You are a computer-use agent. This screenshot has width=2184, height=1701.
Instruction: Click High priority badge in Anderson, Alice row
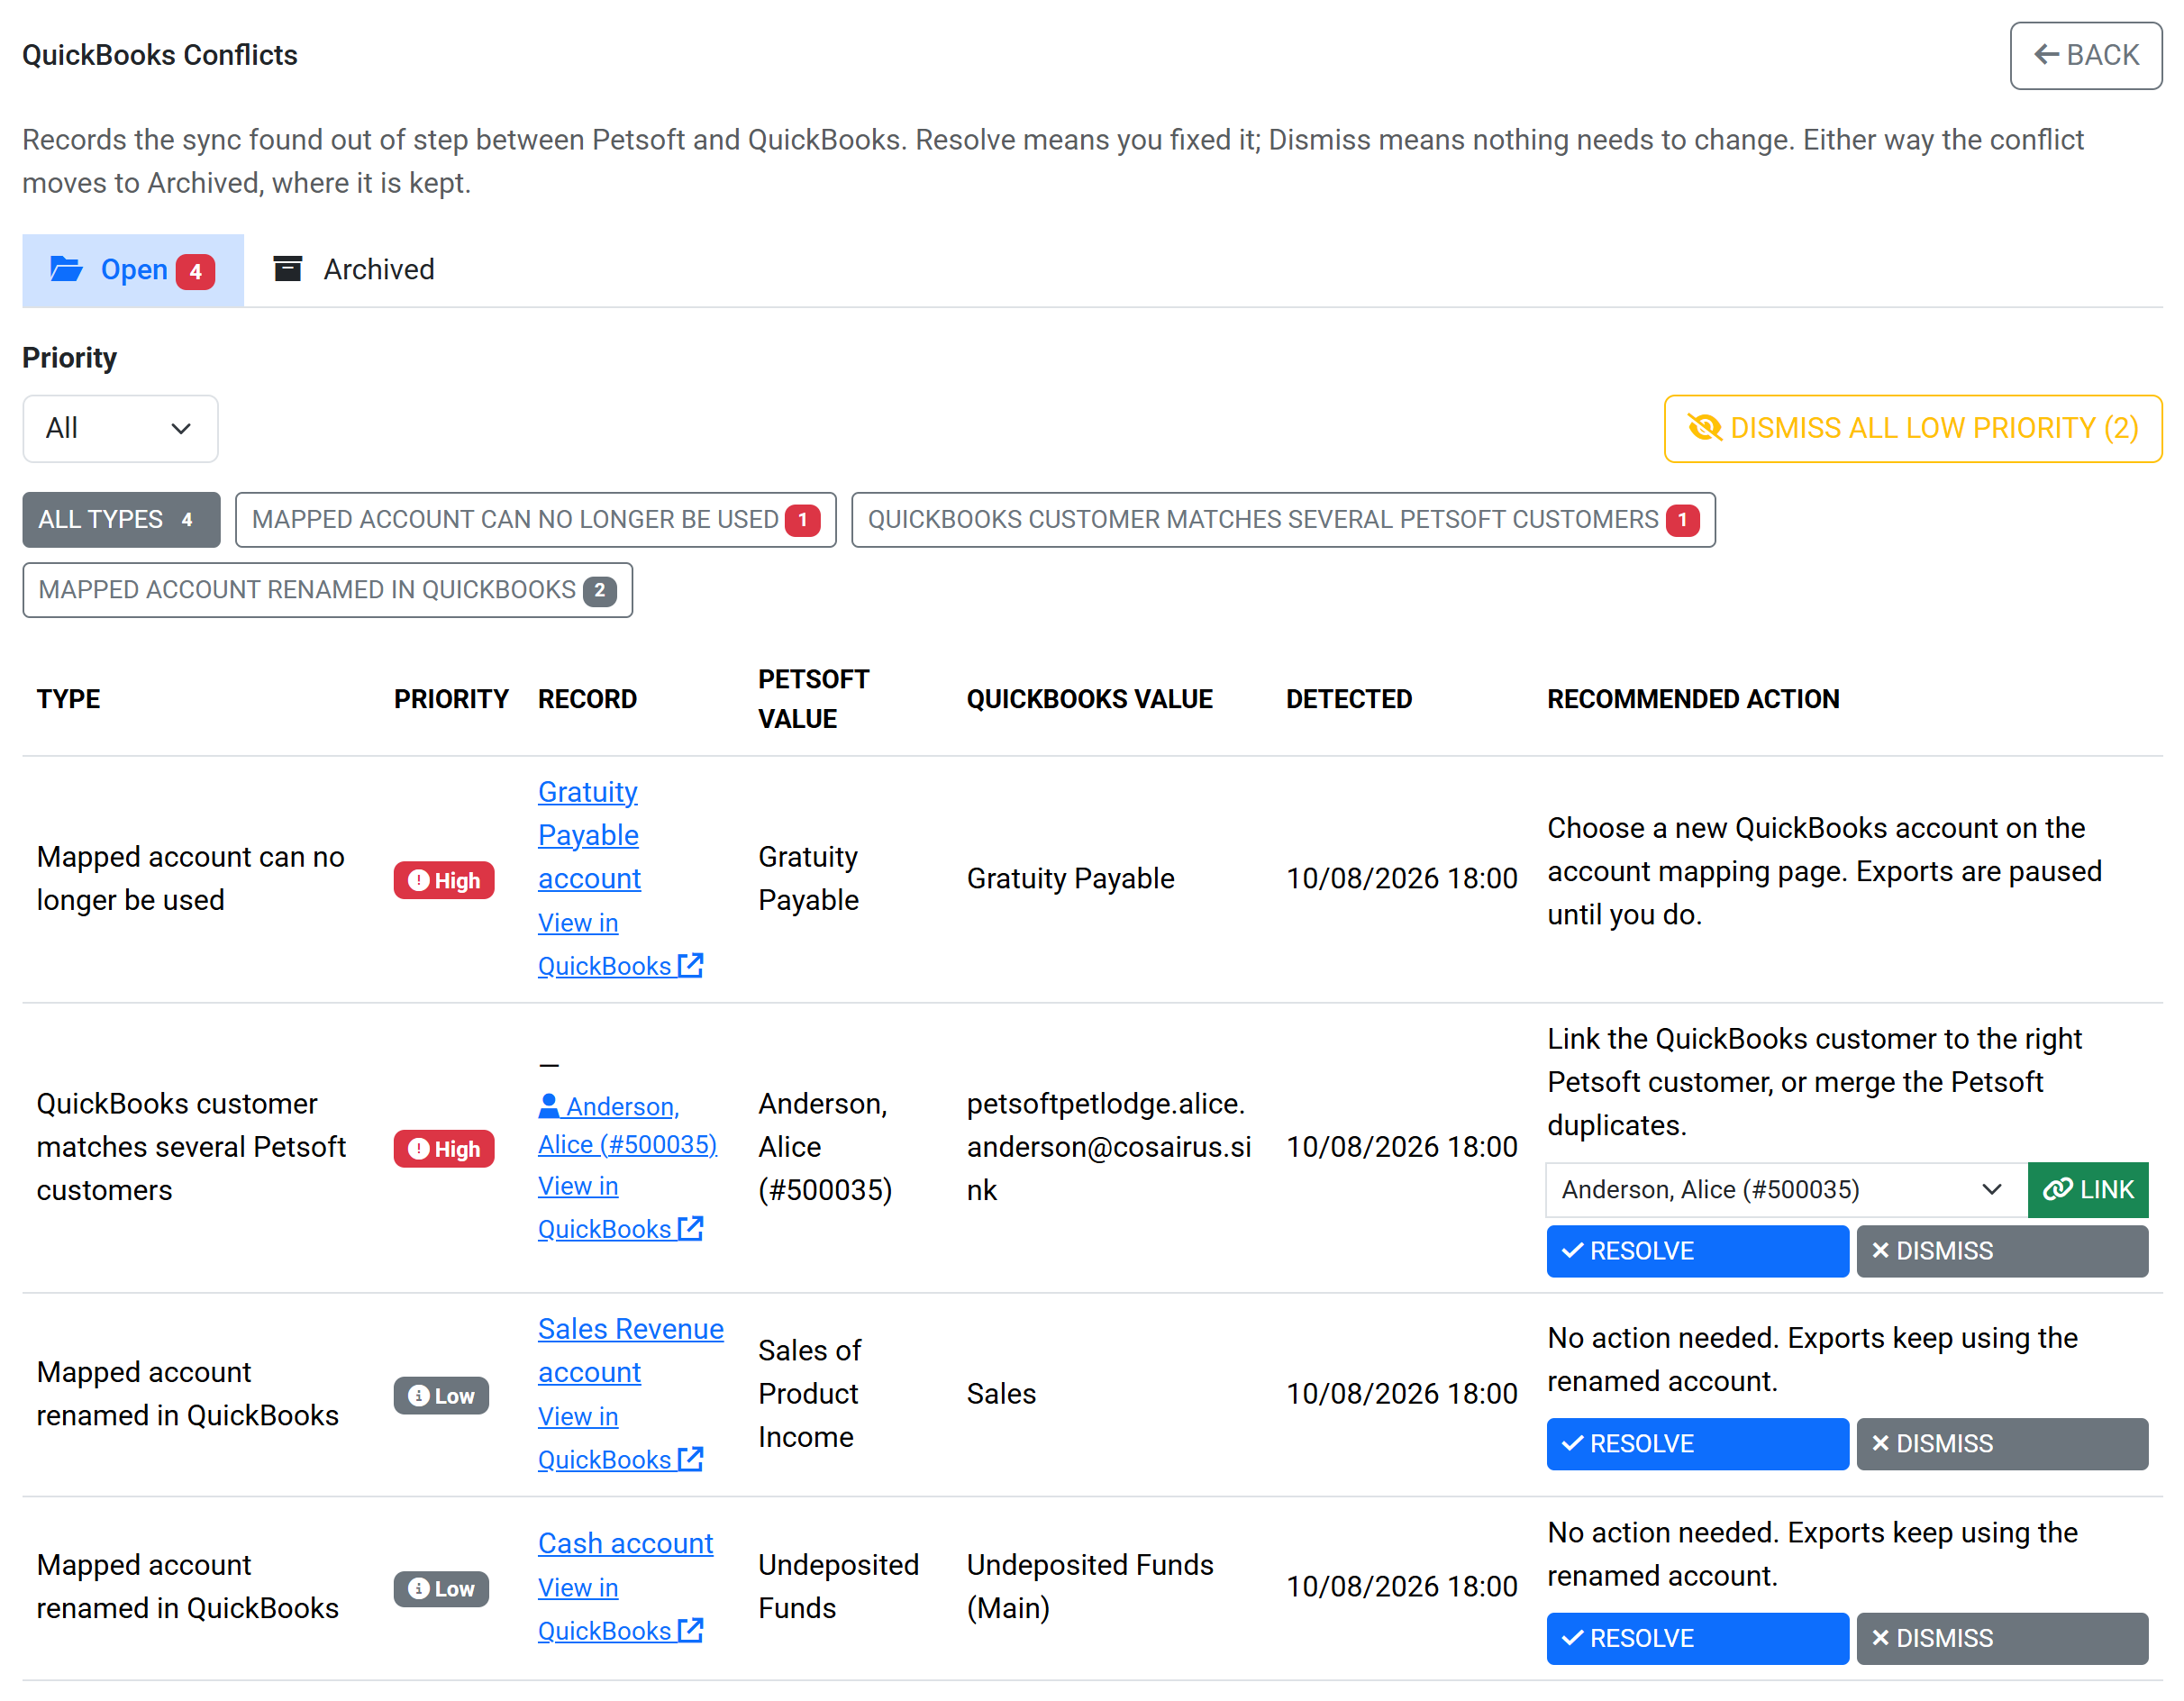point(443,1148)
